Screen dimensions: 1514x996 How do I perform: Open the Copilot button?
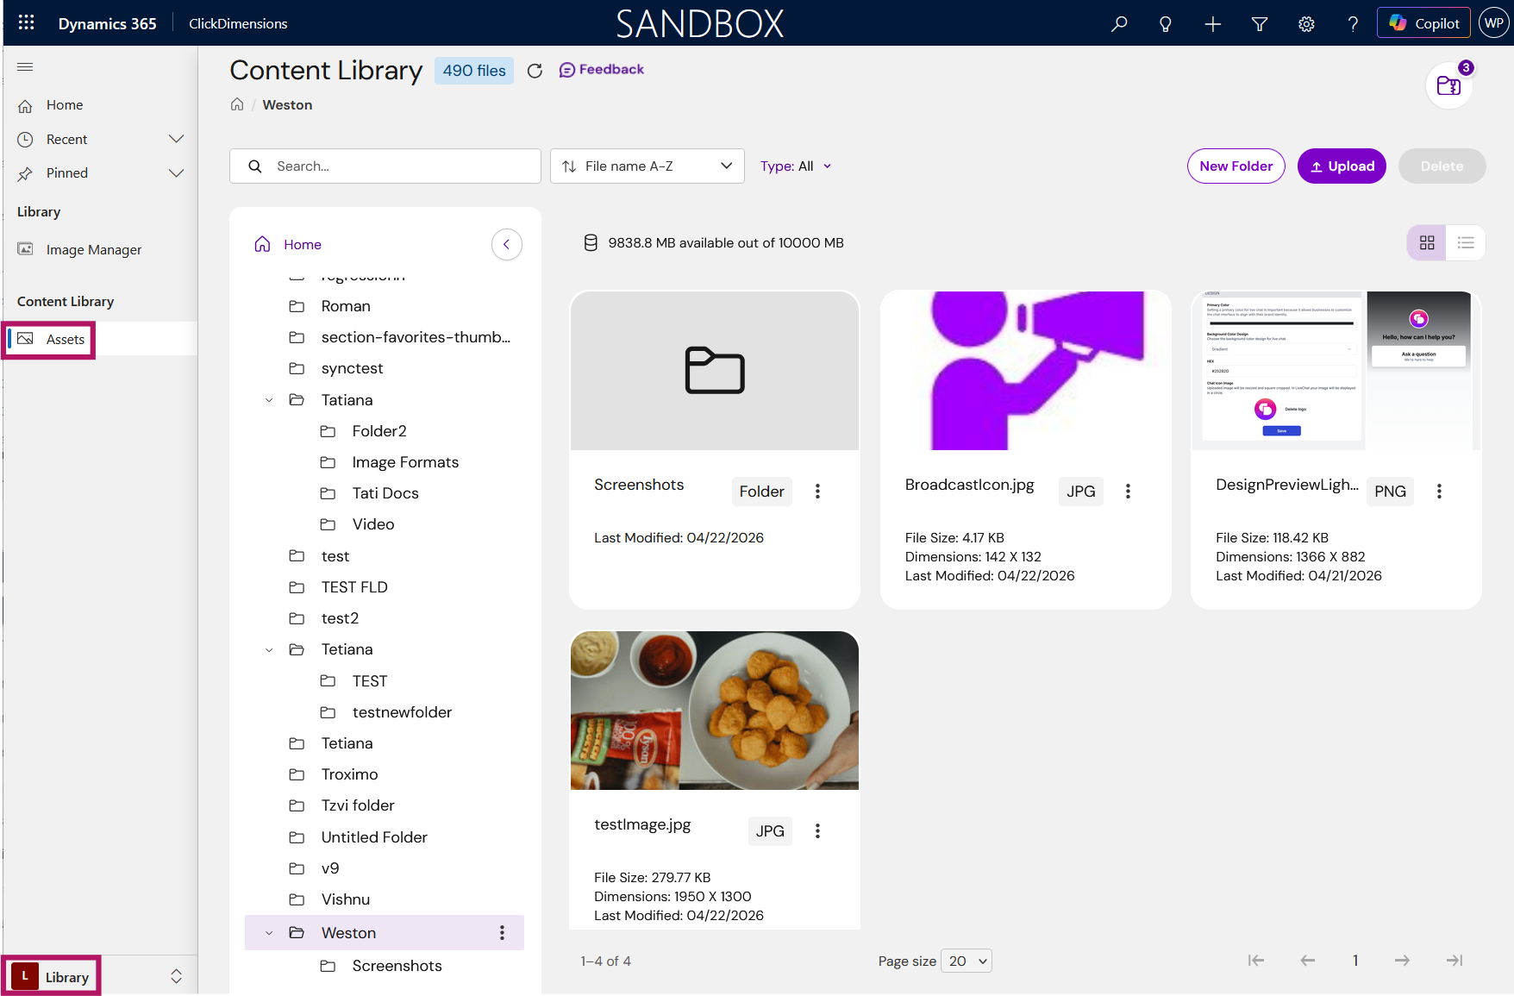[x=1423, y=23]
